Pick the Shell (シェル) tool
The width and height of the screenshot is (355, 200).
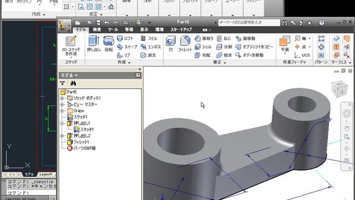(203, 47)
